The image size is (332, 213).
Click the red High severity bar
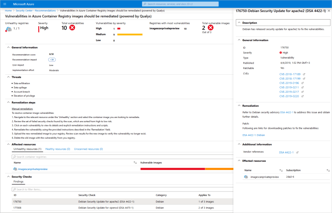tap(119, 29)
